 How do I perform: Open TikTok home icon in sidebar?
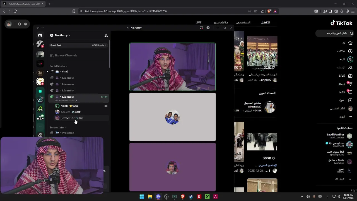point(350,43)
